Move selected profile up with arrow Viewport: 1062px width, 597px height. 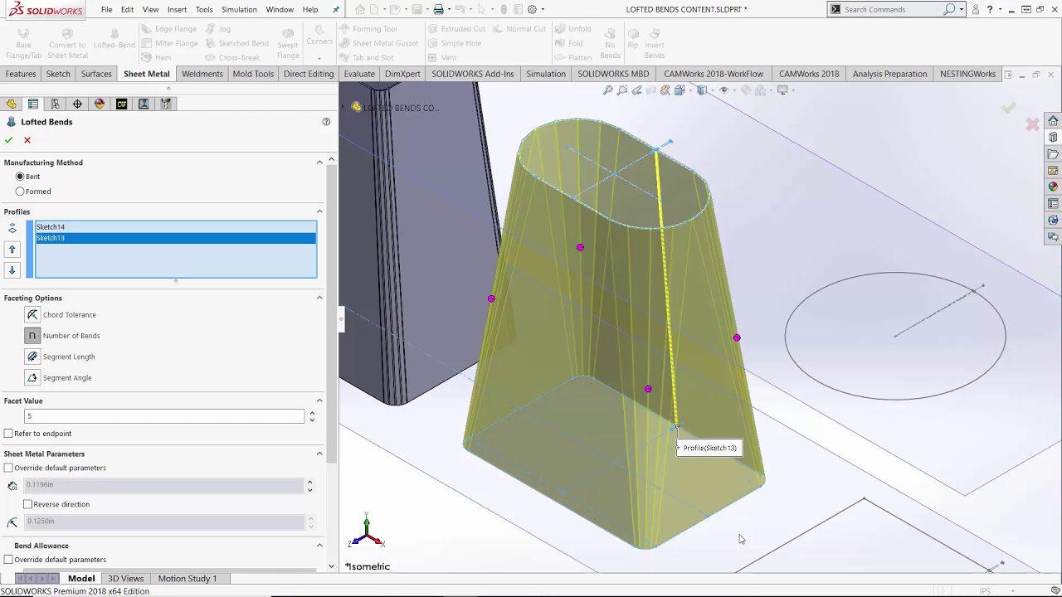(x=12, y=249)
